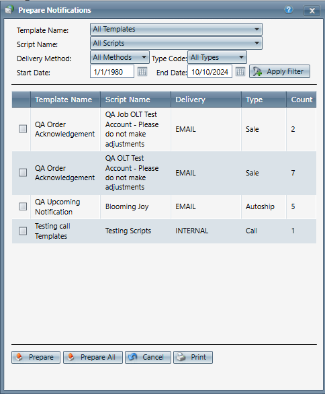Click the Apply Filter button
This screenshot has height=394, width=325.
[279, 71]
